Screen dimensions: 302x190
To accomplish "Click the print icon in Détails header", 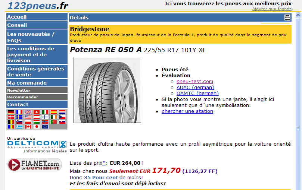I will point(287,18).
